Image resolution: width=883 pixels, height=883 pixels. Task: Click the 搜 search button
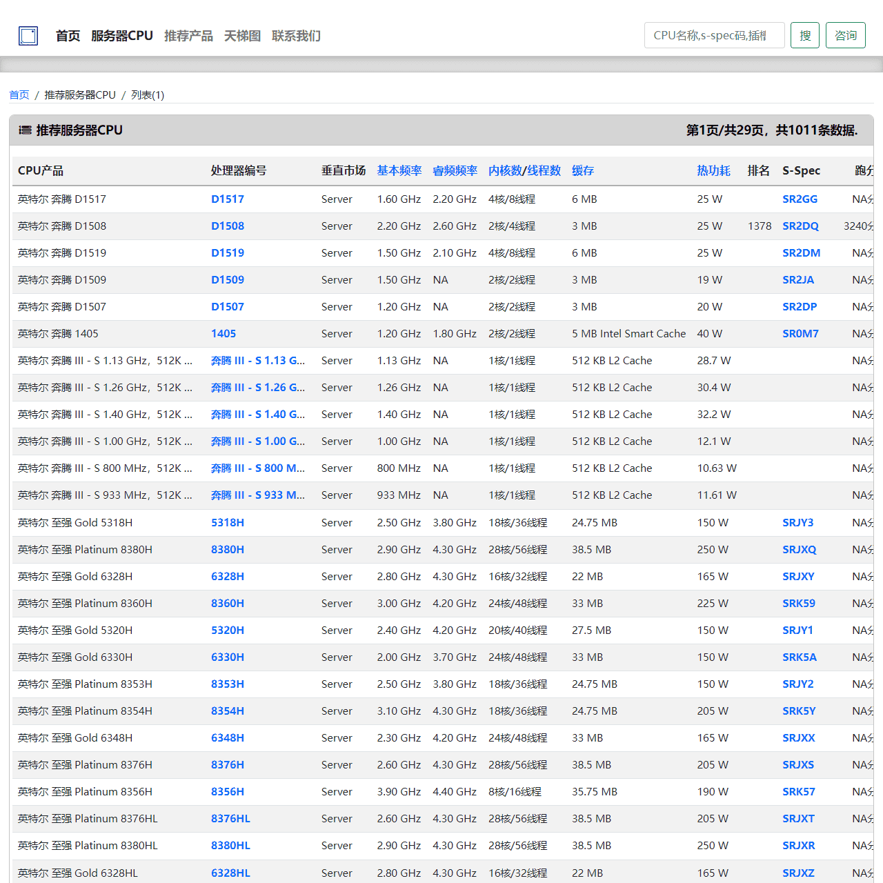(x=805, y=35)
